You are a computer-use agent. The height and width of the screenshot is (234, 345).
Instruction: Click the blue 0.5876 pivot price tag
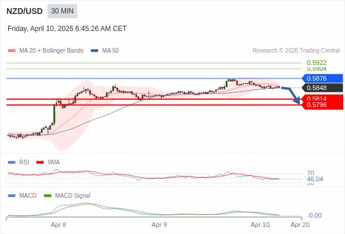[322, 78]
